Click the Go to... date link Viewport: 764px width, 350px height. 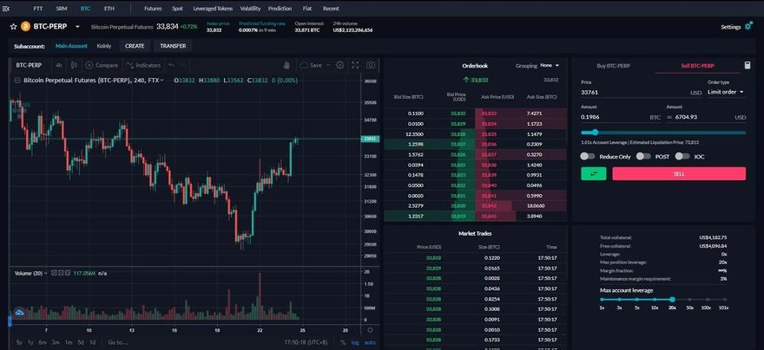coord(118,342)
